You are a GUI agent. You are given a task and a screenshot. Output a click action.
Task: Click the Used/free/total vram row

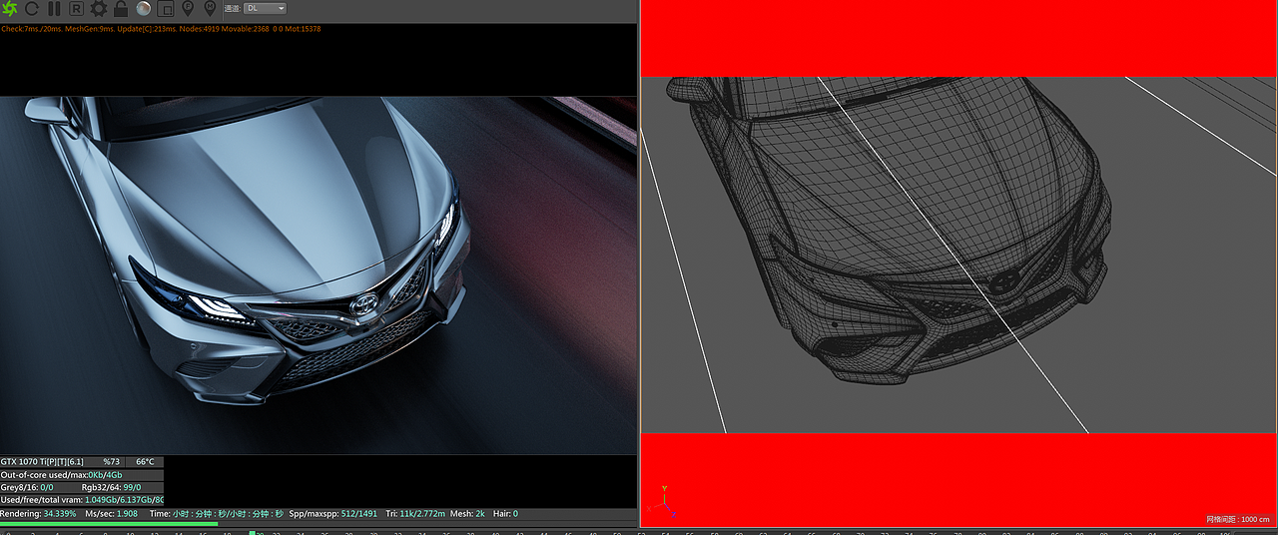click(x=82, y=500)
